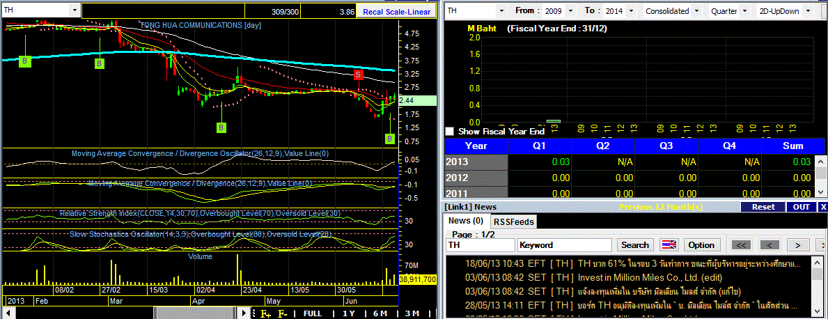Go to previous news page with < button
Image resolution: width=828 pixels, height=319 pixels.
coord(770,245)
